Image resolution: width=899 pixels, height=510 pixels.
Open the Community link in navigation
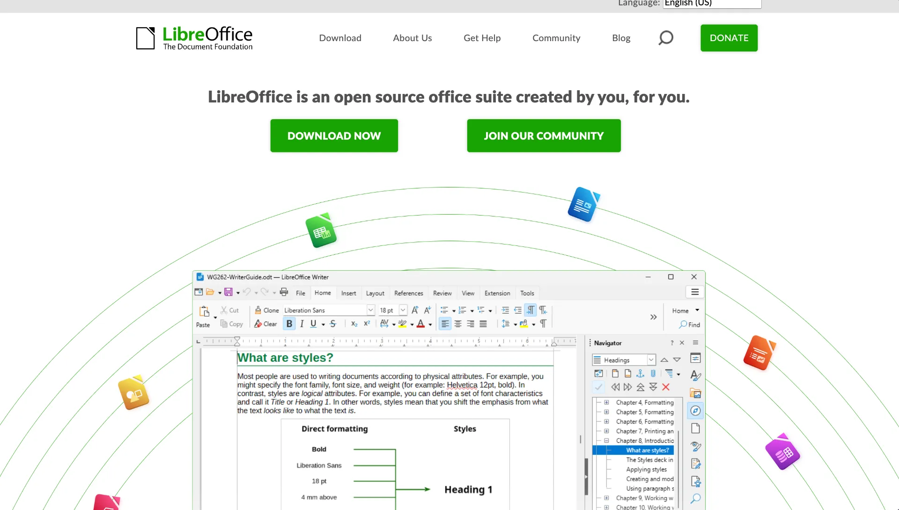click(x=556, y=38)
